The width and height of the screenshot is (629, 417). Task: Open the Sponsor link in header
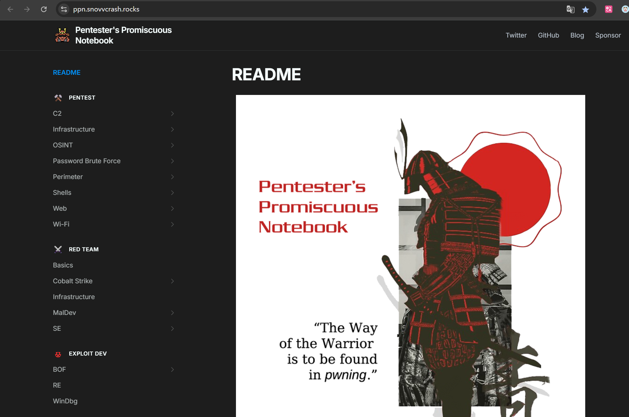608,35
